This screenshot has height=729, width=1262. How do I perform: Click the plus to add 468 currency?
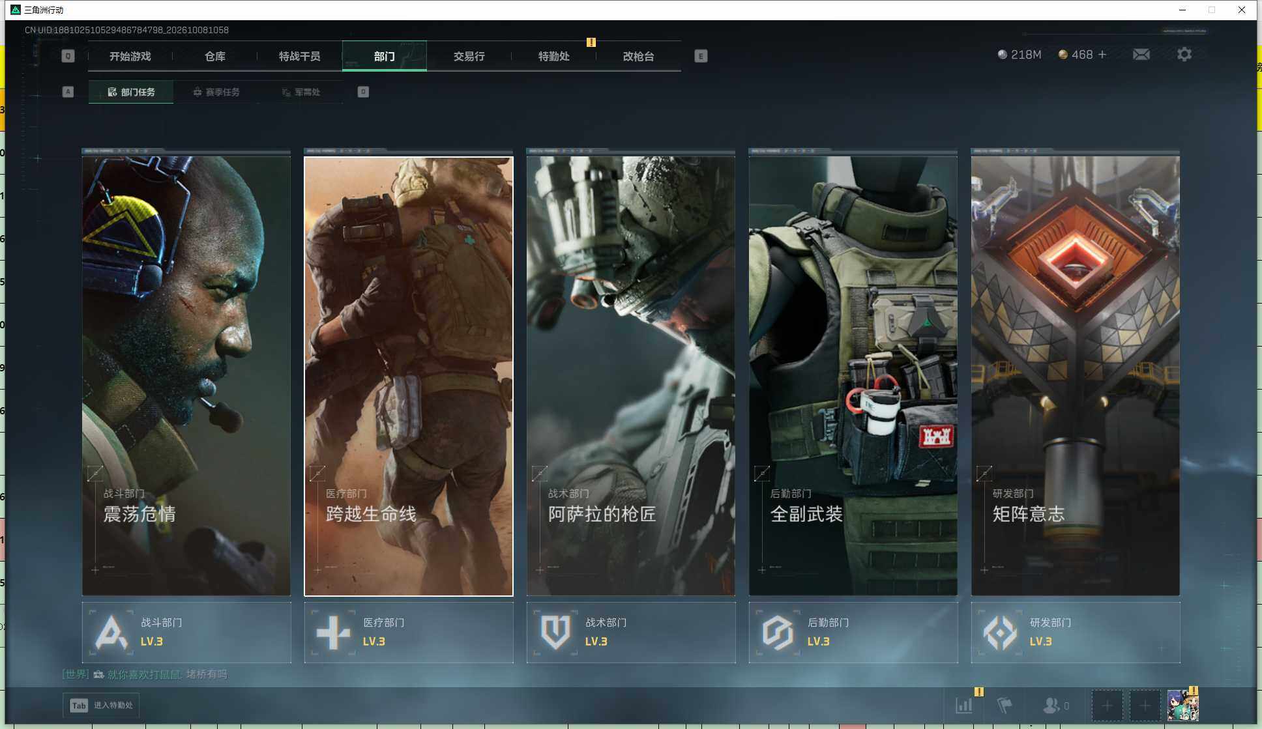pyautogui.click(x=1102, y=55)
